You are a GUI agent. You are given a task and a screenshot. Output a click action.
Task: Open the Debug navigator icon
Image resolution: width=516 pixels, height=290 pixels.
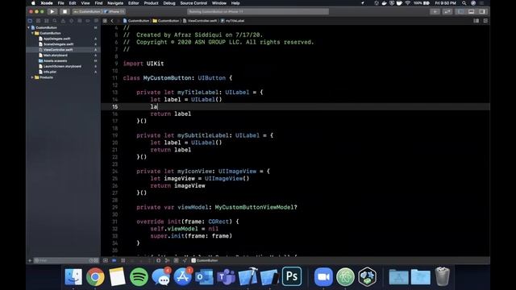(79, 21)
